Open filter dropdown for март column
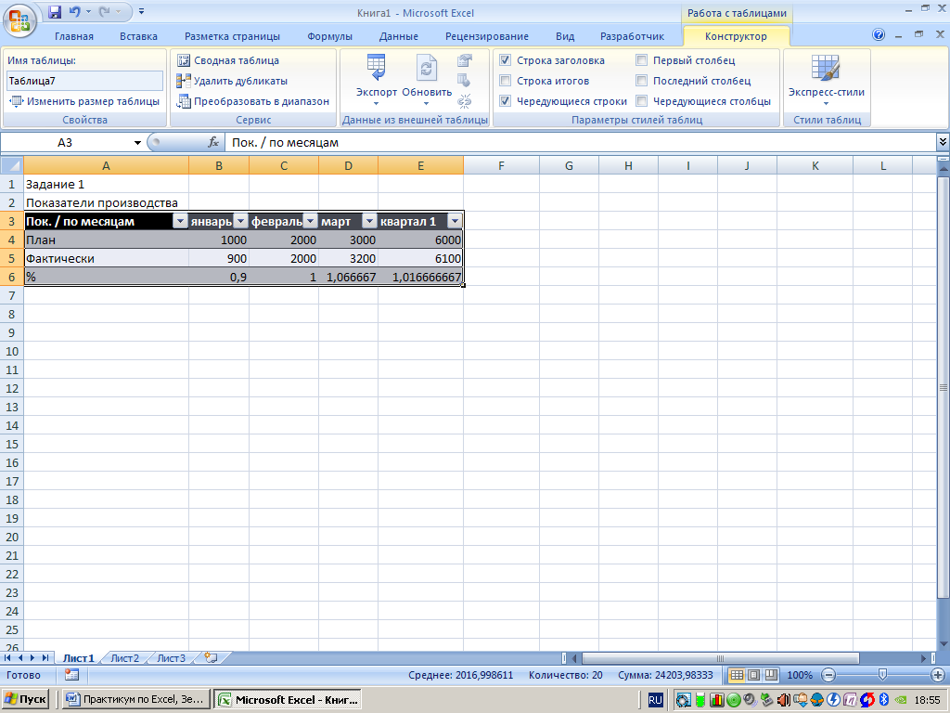The image size is (950, 713). coord(369,221)
